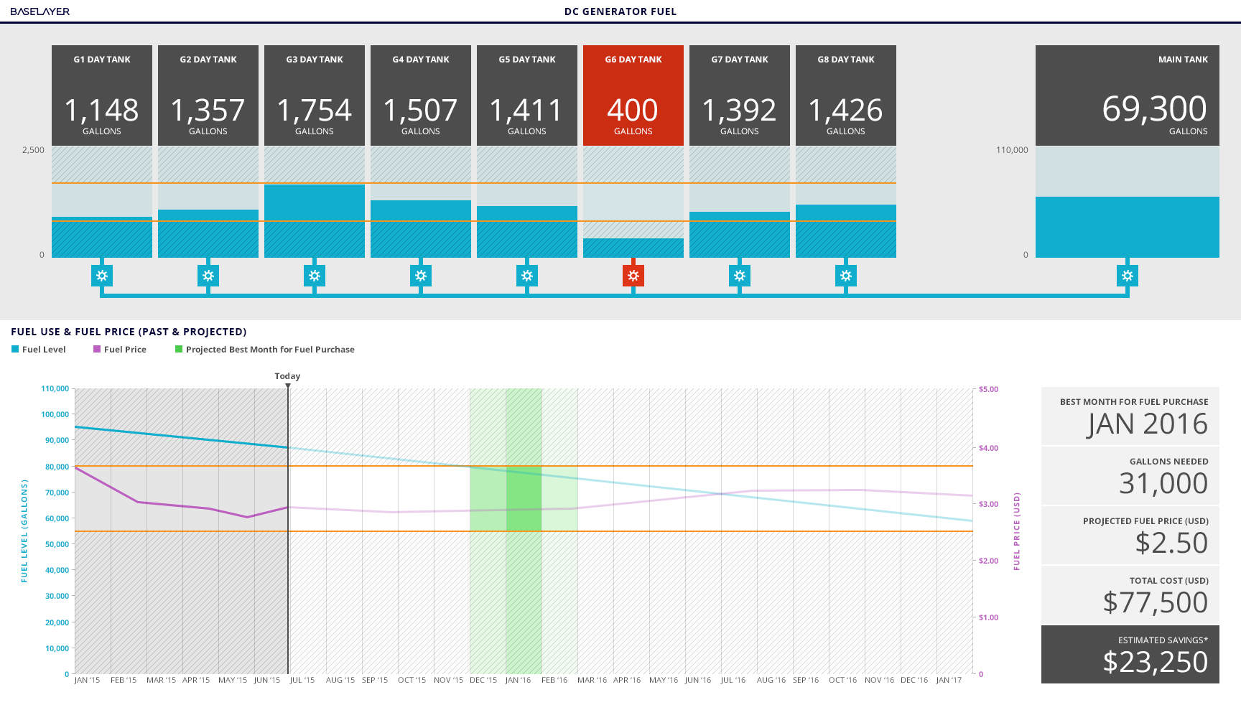Click gear icon below G4 day tank

(421, 276)
